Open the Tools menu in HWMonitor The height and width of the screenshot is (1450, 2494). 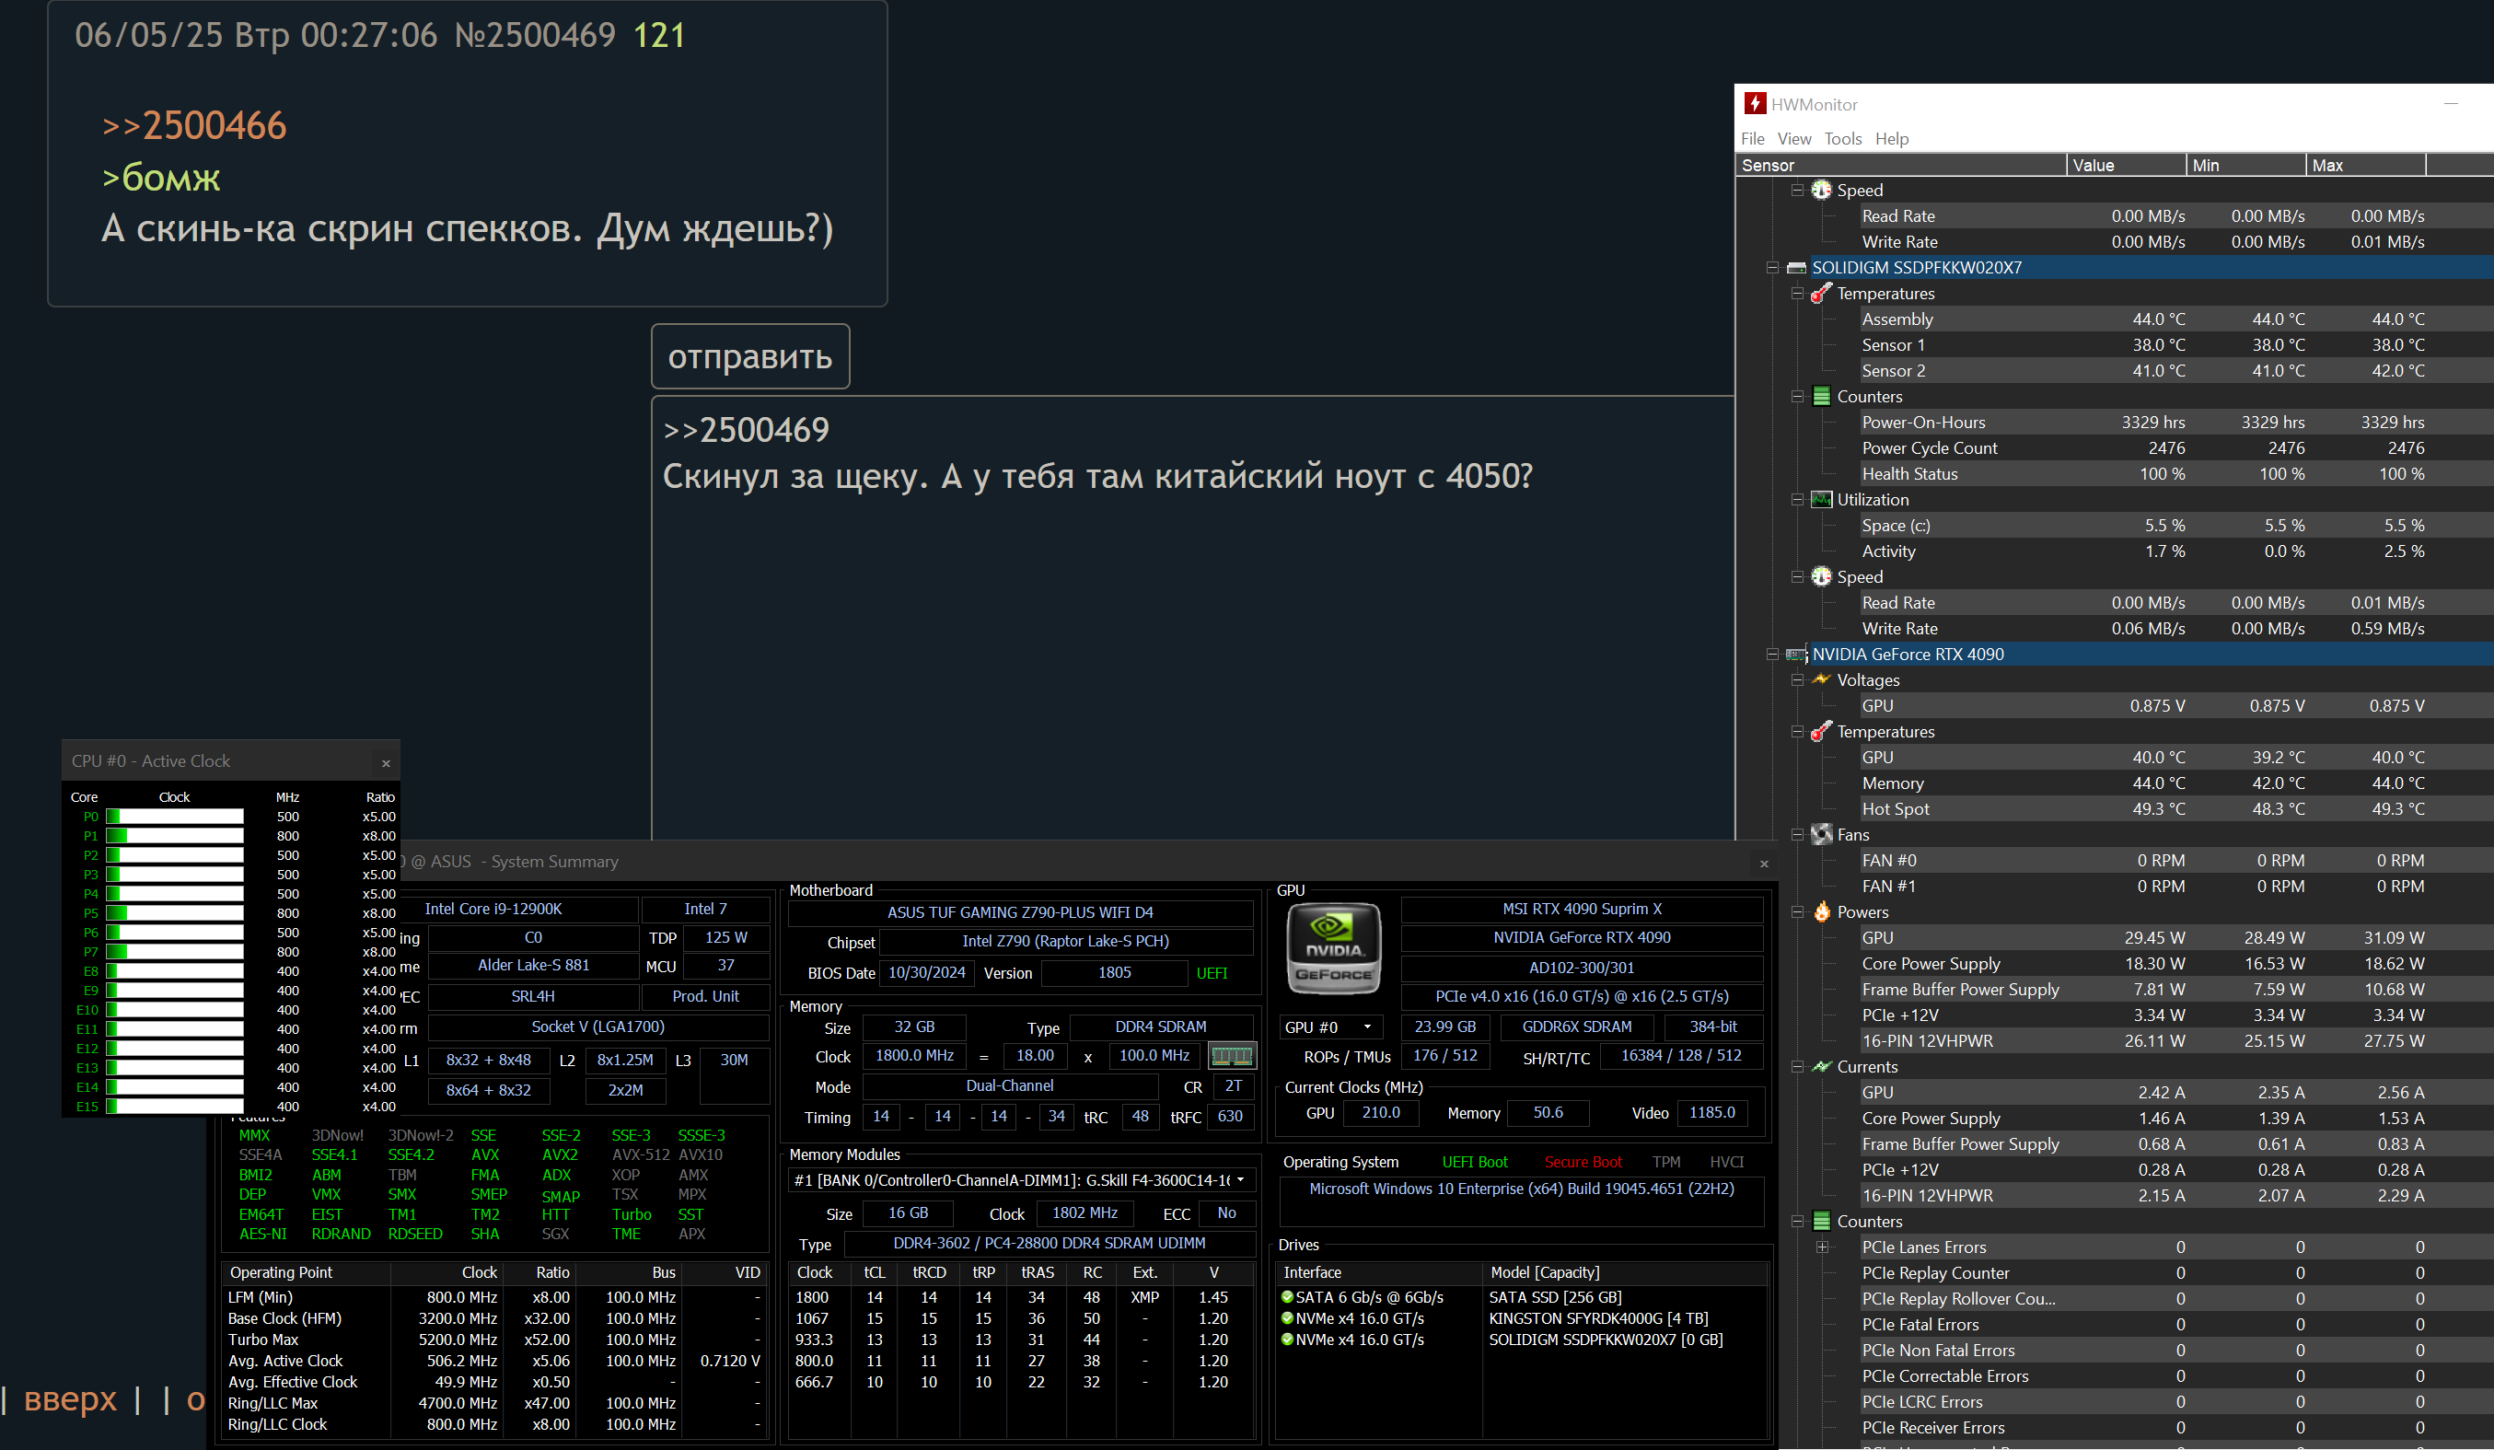tap(1842, 139)
